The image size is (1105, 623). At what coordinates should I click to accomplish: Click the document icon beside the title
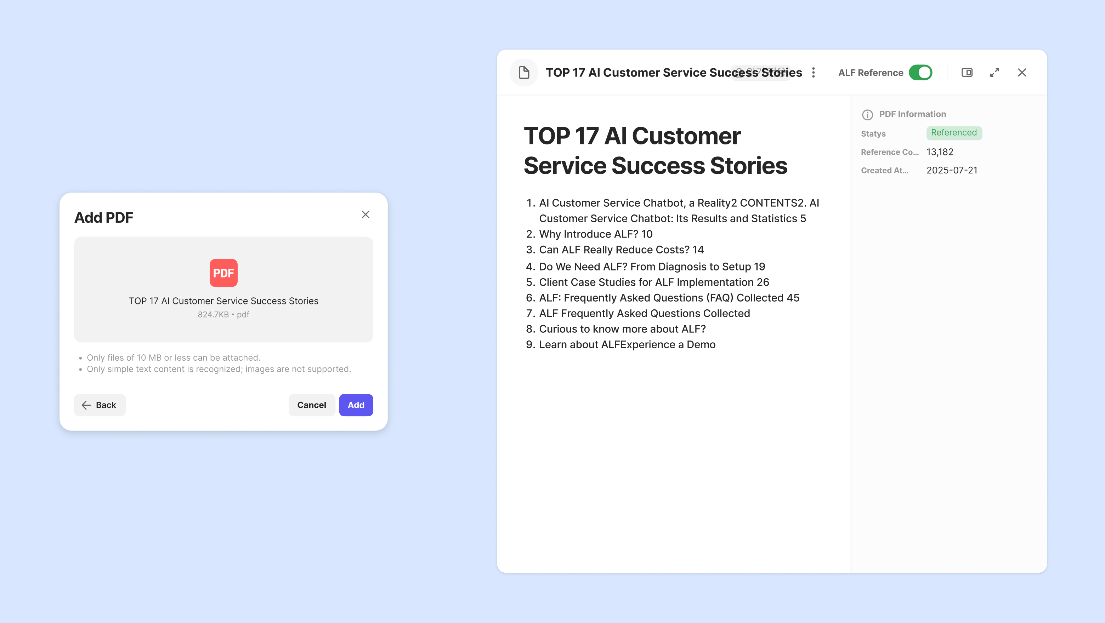pos(524,73)
